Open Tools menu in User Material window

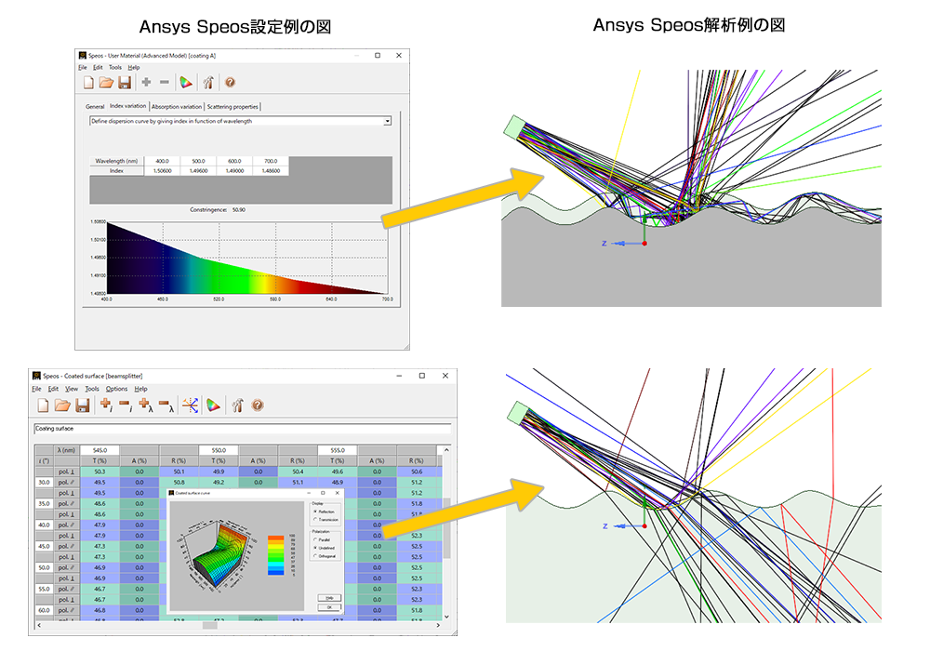tap(115, 68)
